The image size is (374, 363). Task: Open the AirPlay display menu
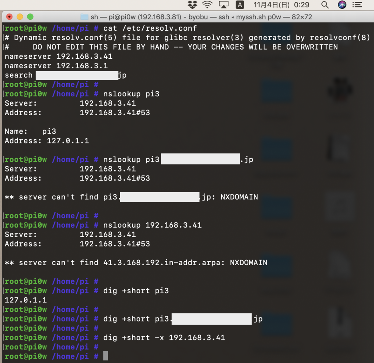coord(224,4)
